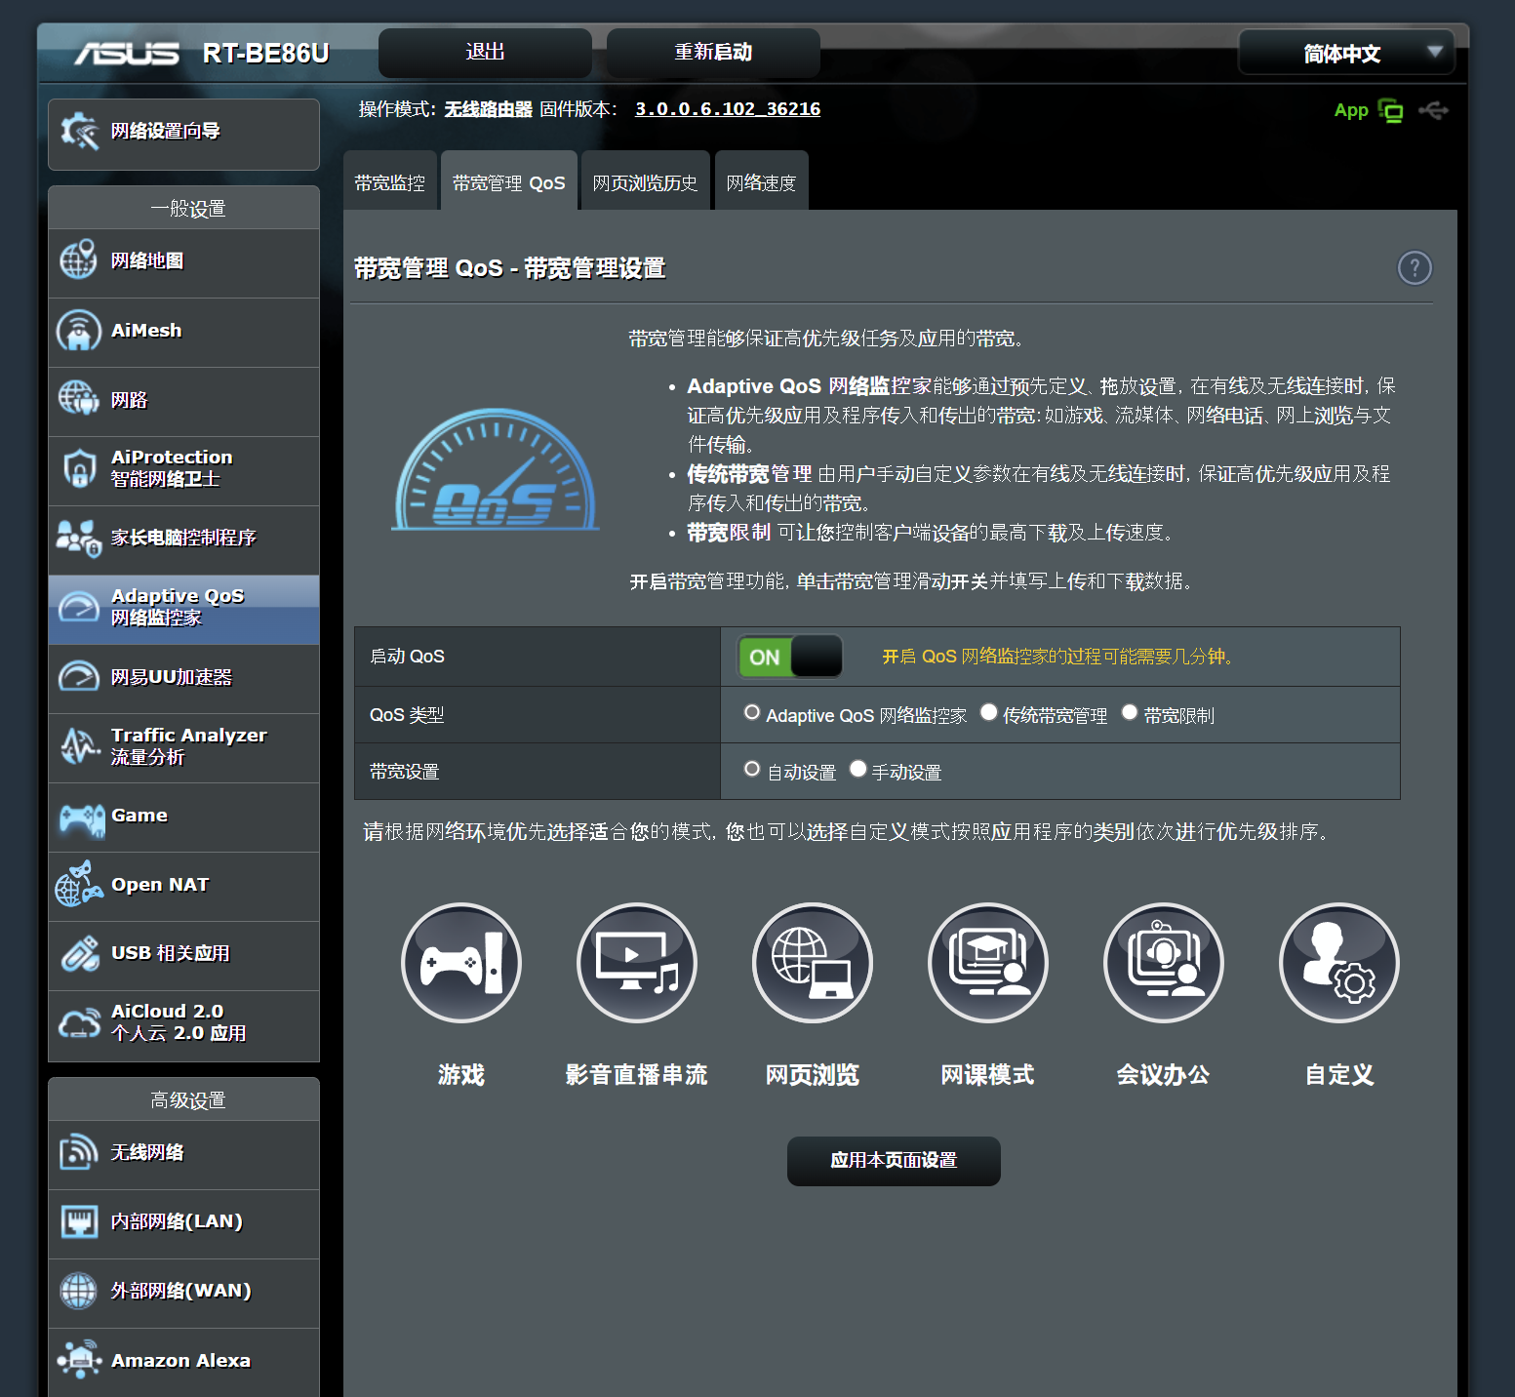Open 网路 sidebar icon
The height and width of the screenshot is (1397, 1515).
pyautogui.click(x=78, y=399)
